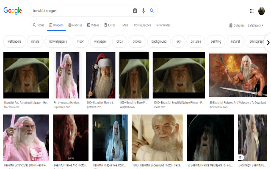Open 'Beautiful Places And Photos' thumbnail

tap(71, 138)
